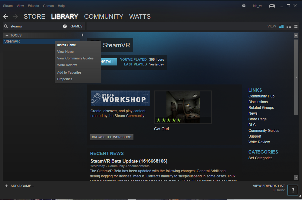Switch to the STORE tab

34,17
